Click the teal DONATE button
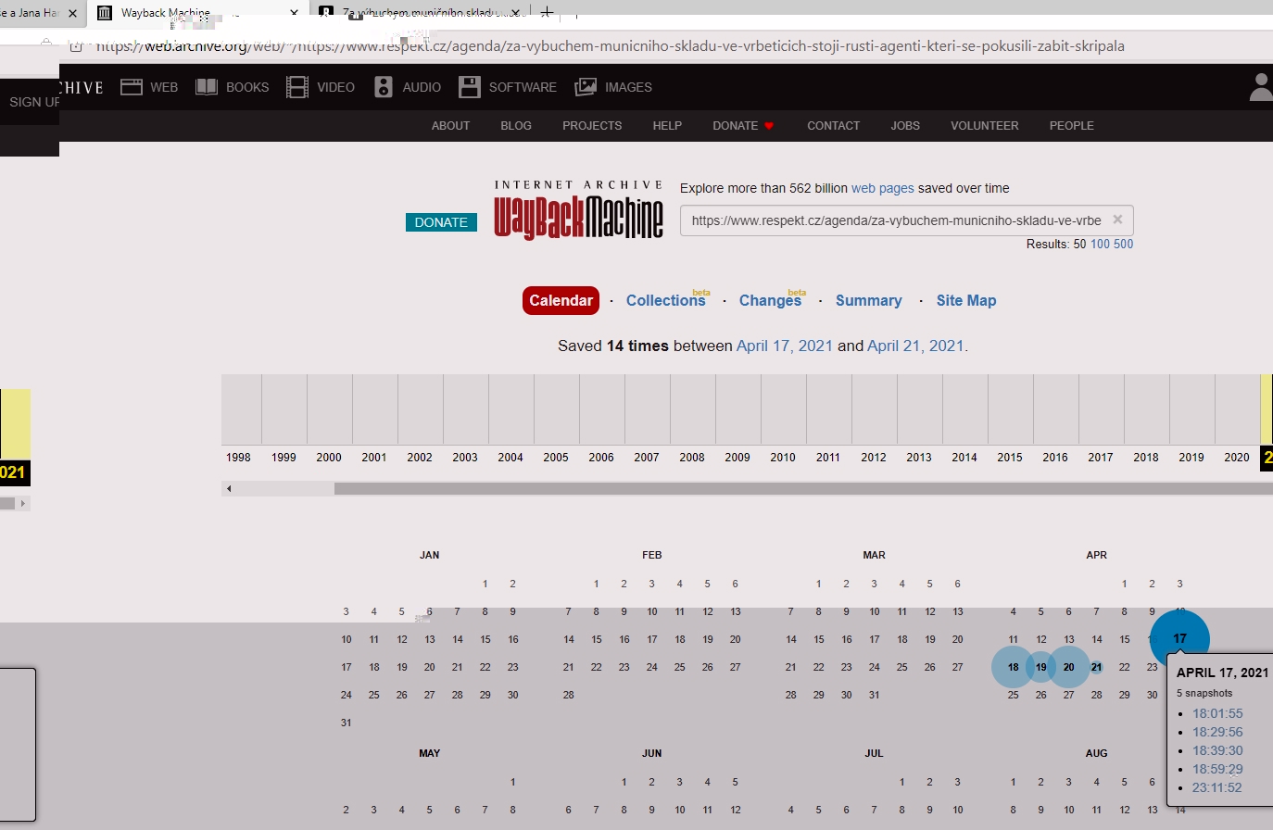Screen dimensions: 1273x830 (441, 222)
